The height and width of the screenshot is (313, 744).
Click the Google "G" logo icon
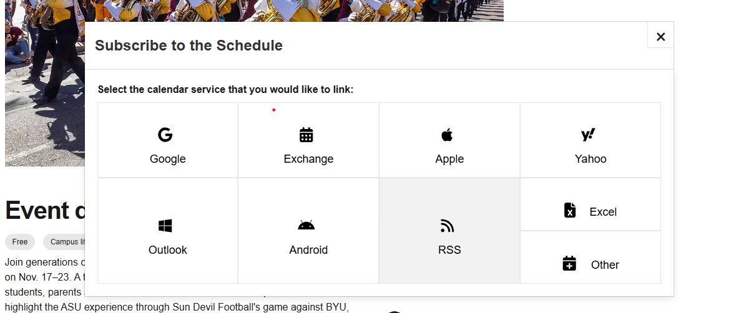point(165,135)
